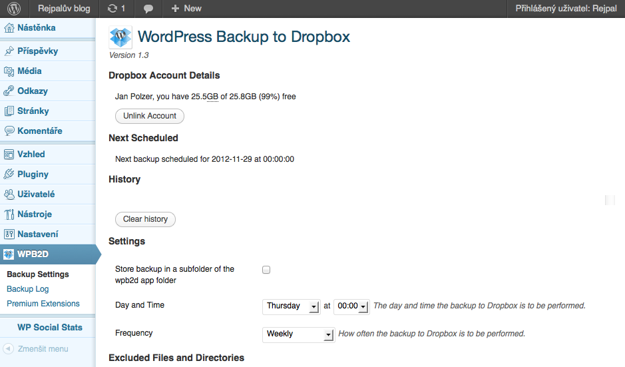The height and width of the screenshot is (367, 625).
Task: Open the updates icon showing 1
Action: coord(116,9)
